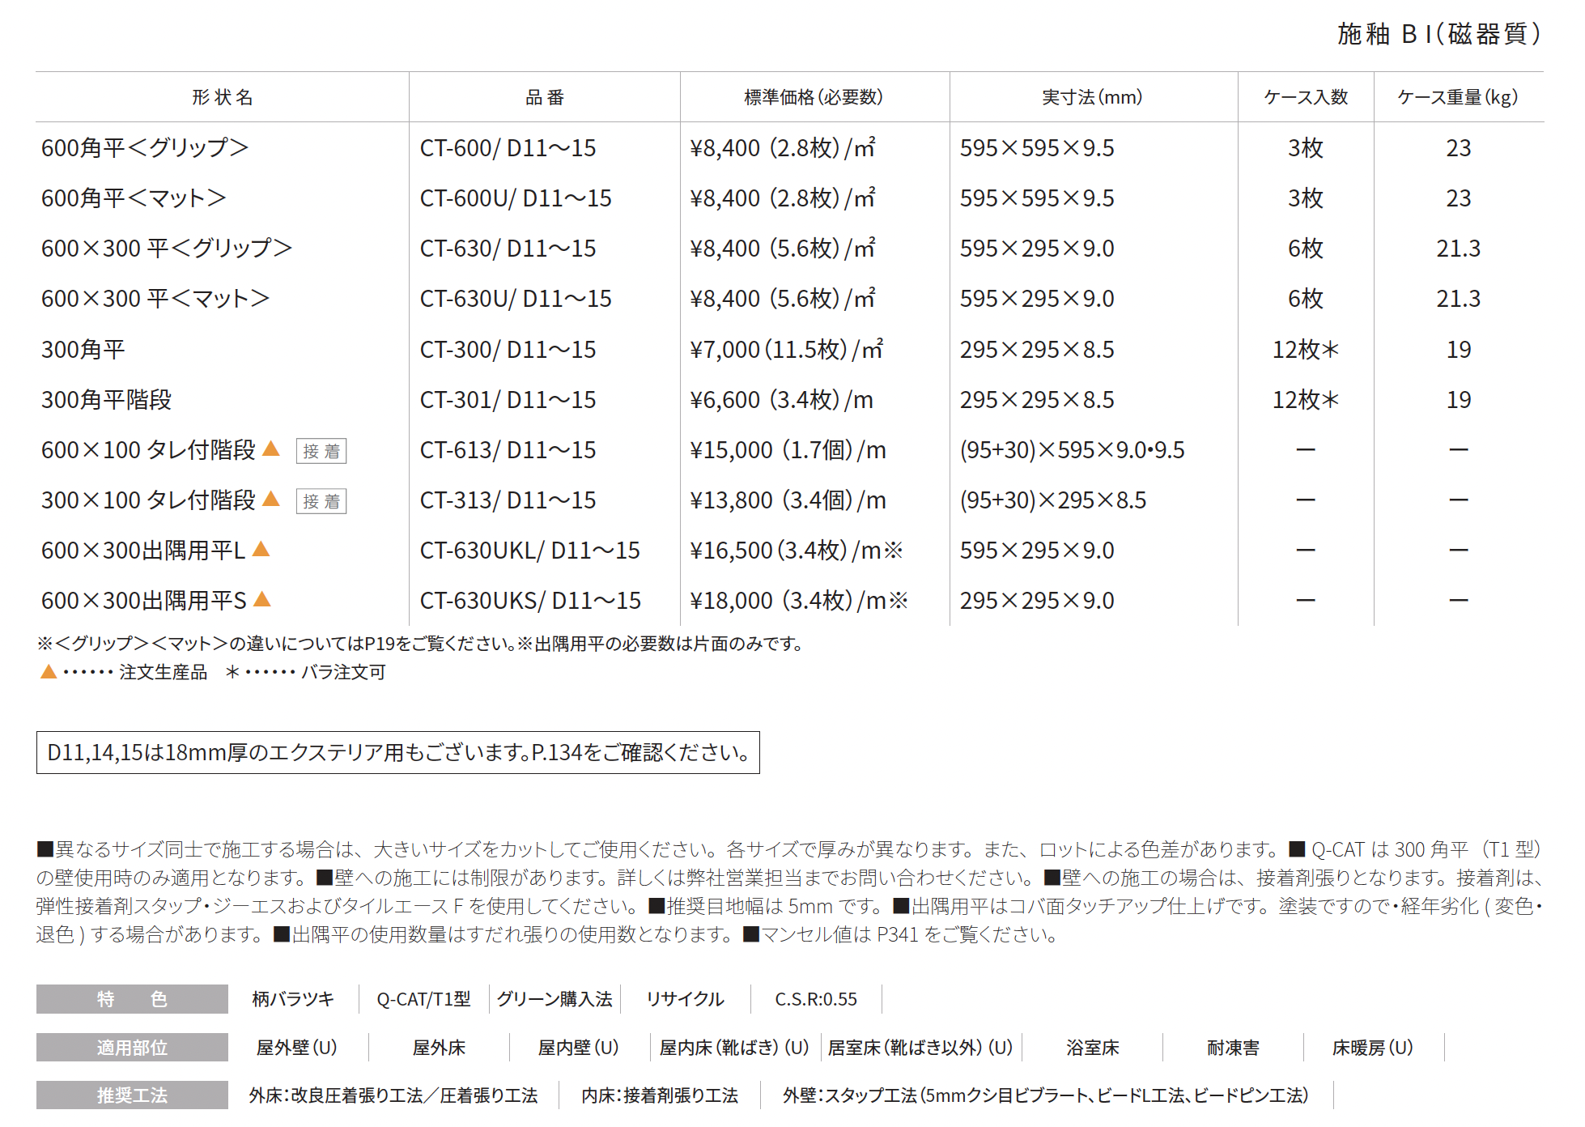Click orange triangle beside 600×300出隅用平S
1585x1127 pixels.
[261, 599]
